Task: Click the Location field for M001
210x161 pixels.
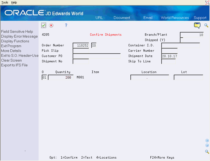Action: point(150,77)
